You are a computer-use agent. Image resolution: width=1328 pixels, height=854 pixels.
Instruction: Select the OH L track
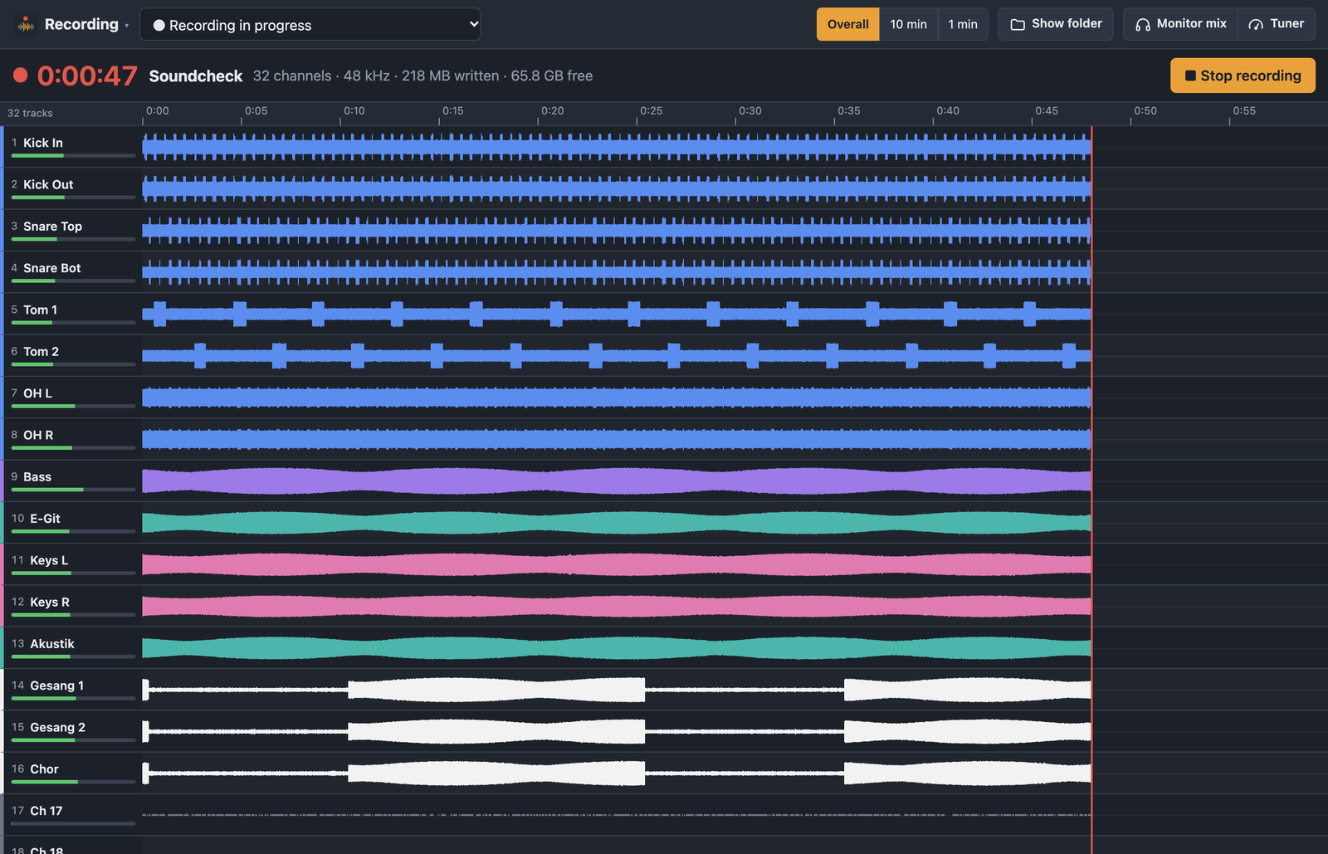(x=71, y=398)
